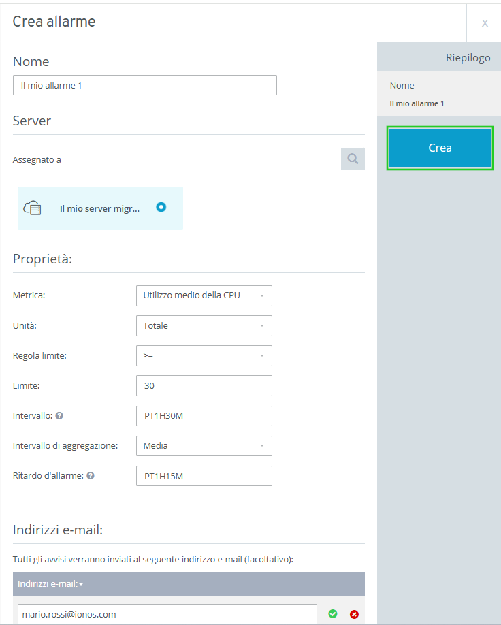The height and width of the screenshot is (625, 501).
Task: Select the Il mio server migr... radio button
Action: point(161,208)
